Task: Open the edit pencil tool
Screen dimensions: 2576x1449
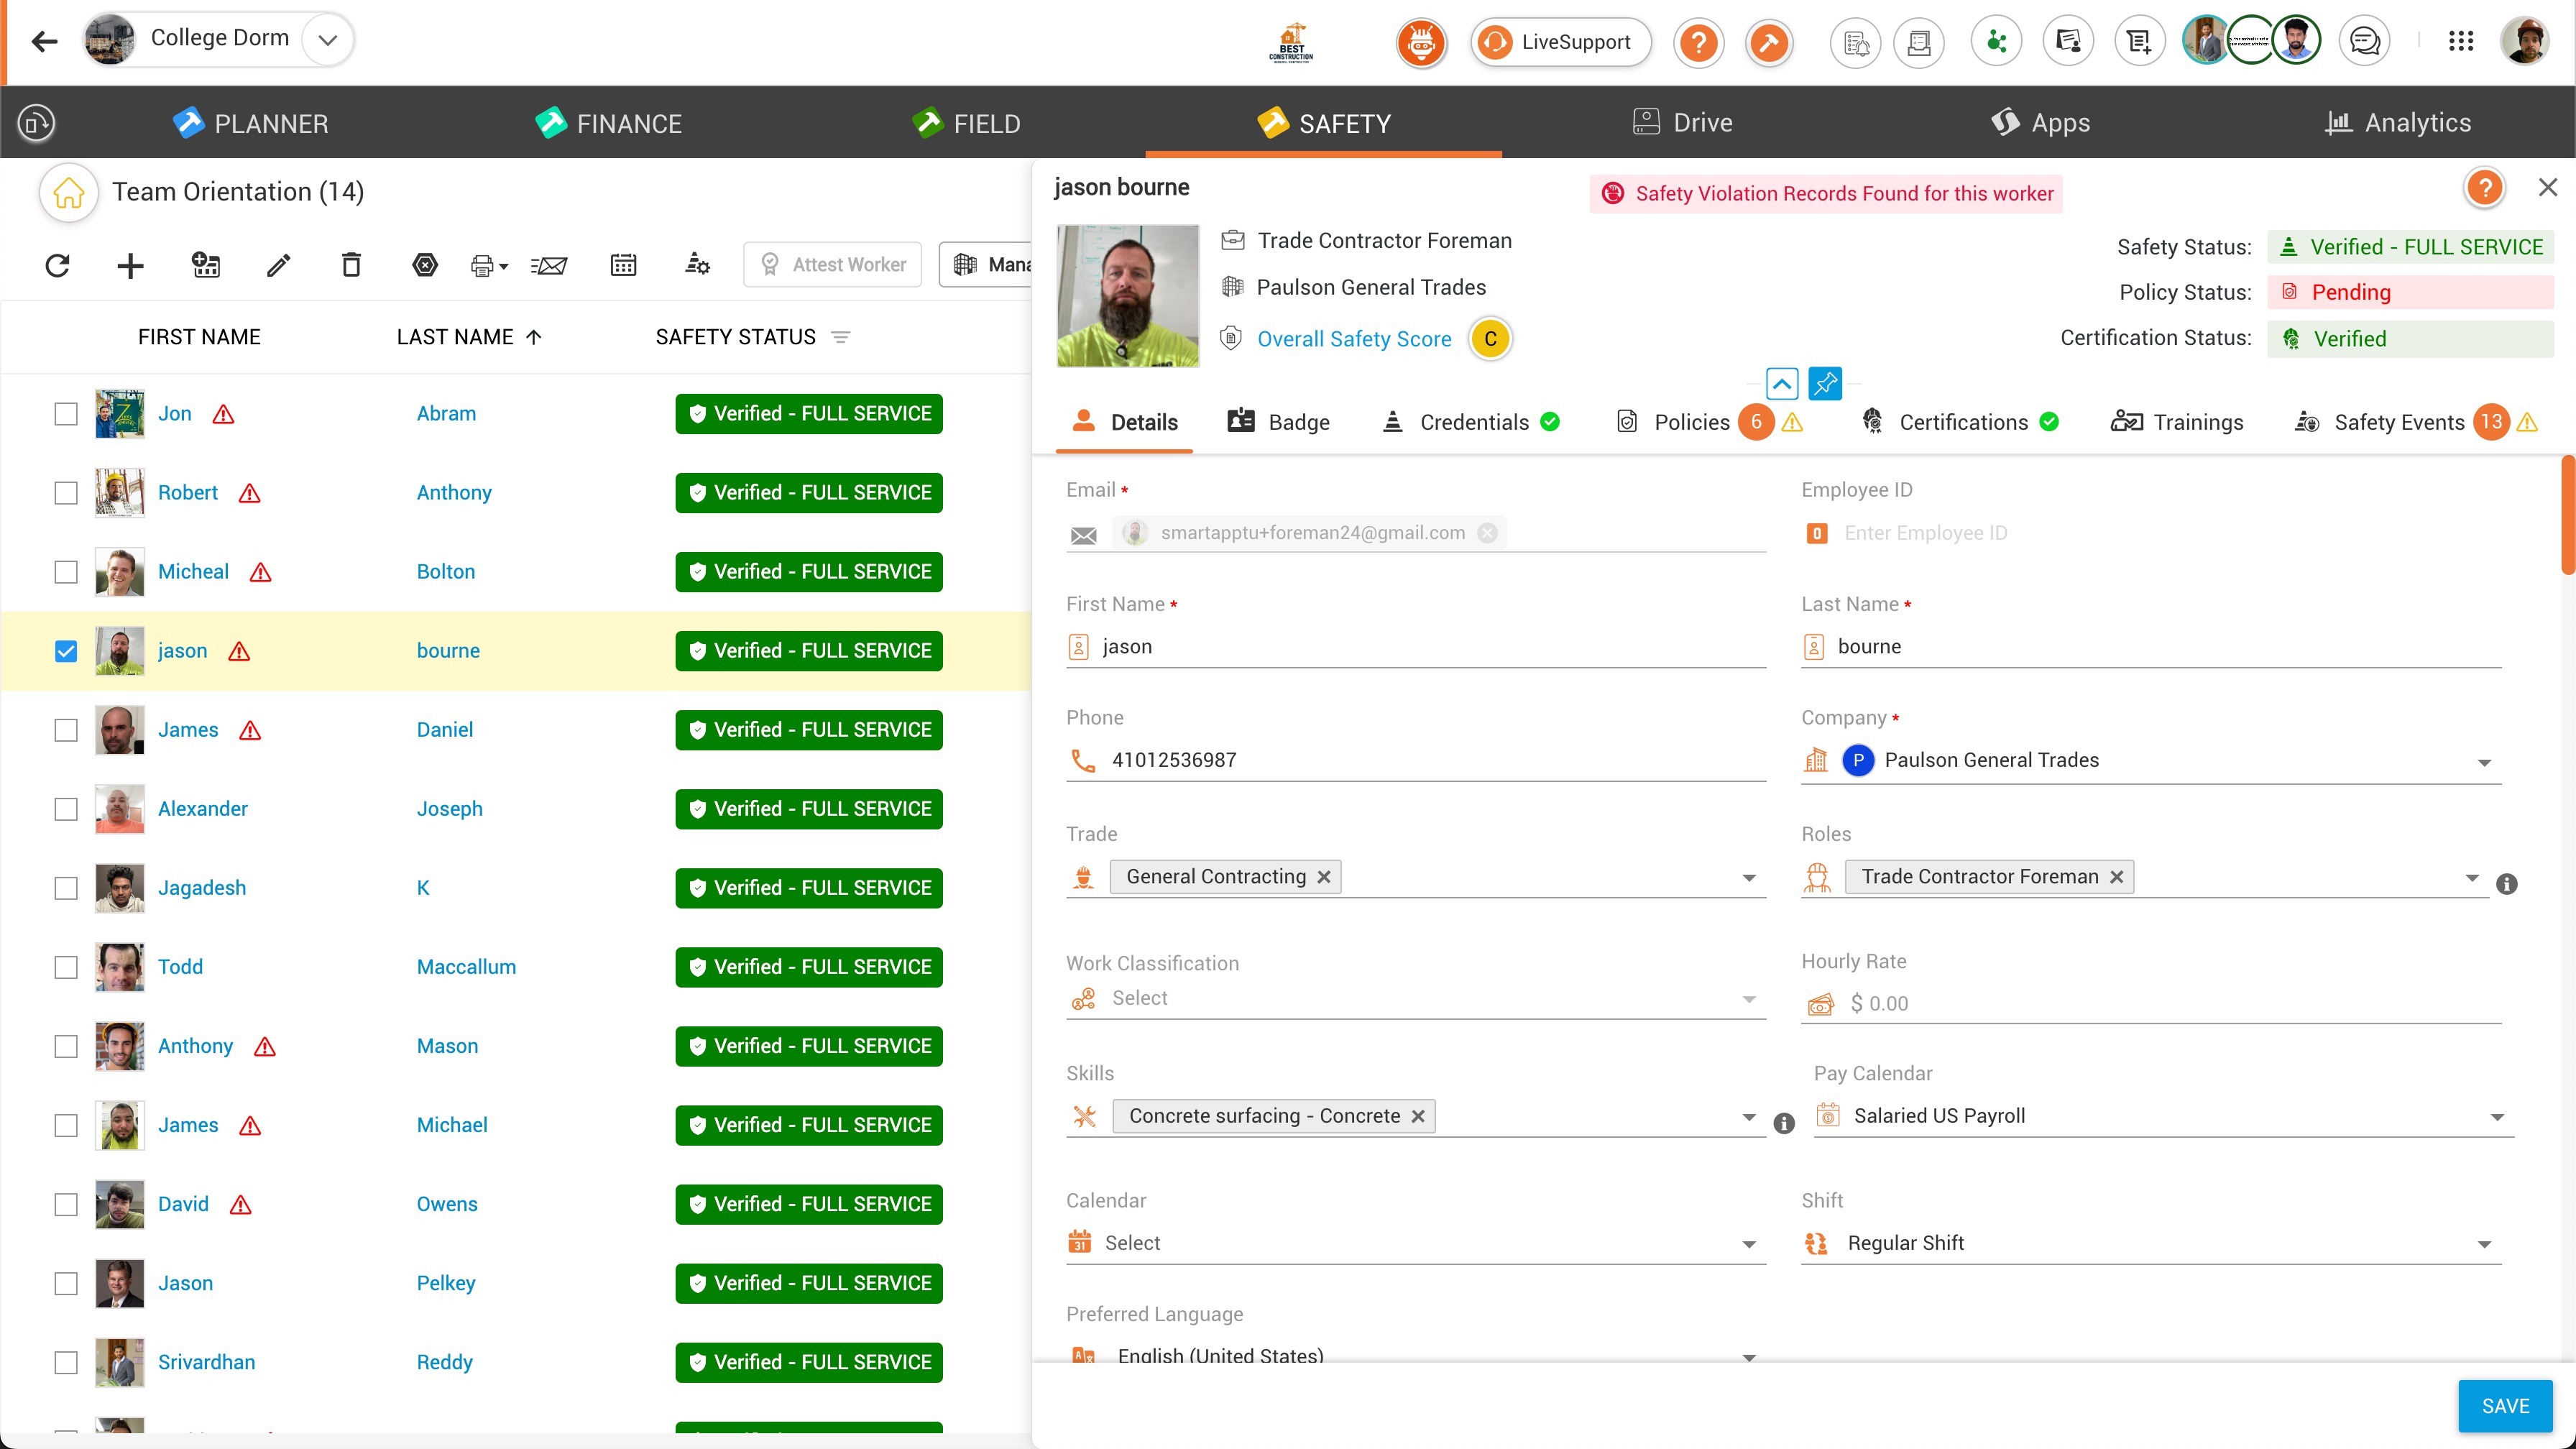Action: point(278,265)
